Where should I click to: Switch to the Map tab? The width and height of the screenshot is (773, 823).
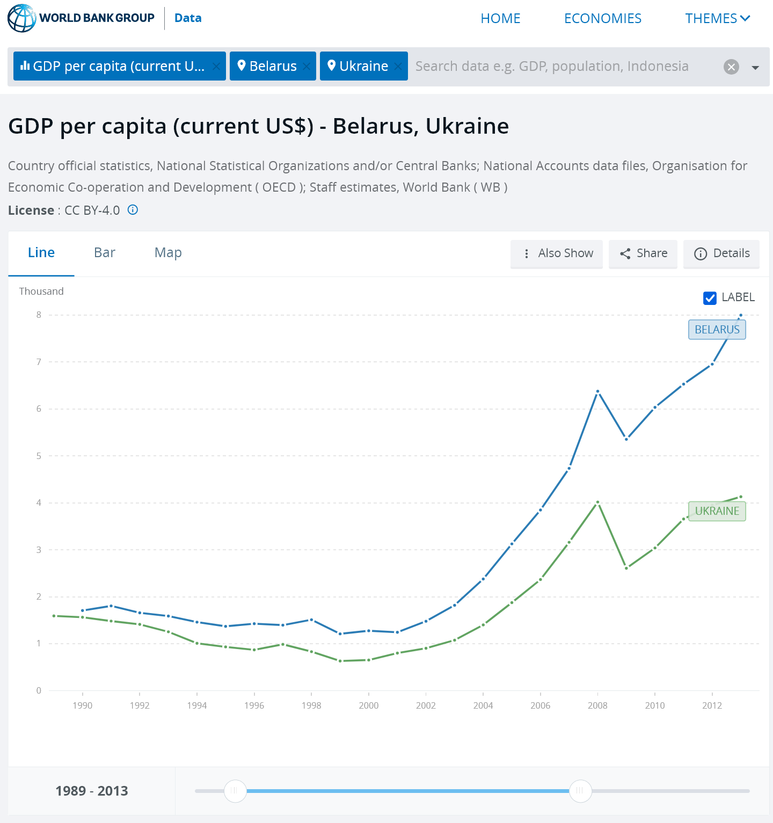click(168, 252)
